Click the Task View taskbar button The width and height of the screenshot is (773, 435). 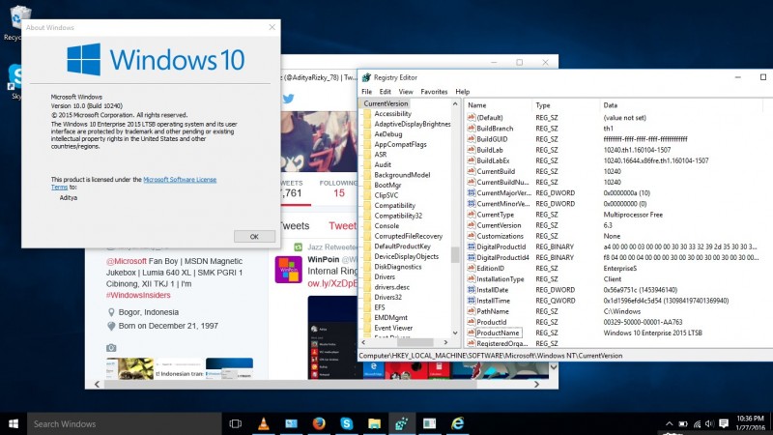click(236, 423)
